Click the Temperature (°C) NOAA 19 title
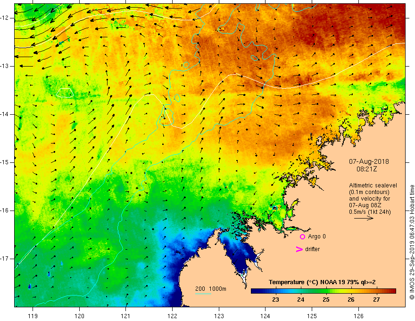 click(322, 282)
